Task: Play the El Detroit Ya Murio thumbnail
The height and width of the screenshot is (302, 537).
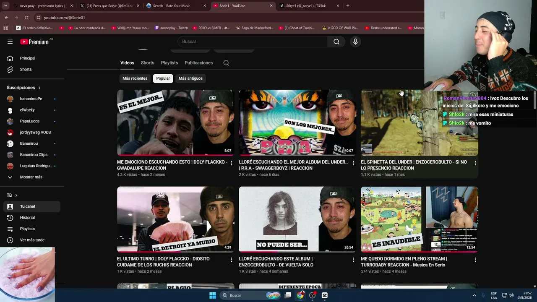Action: (x=176, y=219)
